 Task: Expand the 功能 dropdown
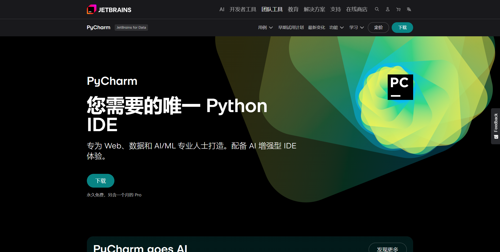[x=337, y=28]
